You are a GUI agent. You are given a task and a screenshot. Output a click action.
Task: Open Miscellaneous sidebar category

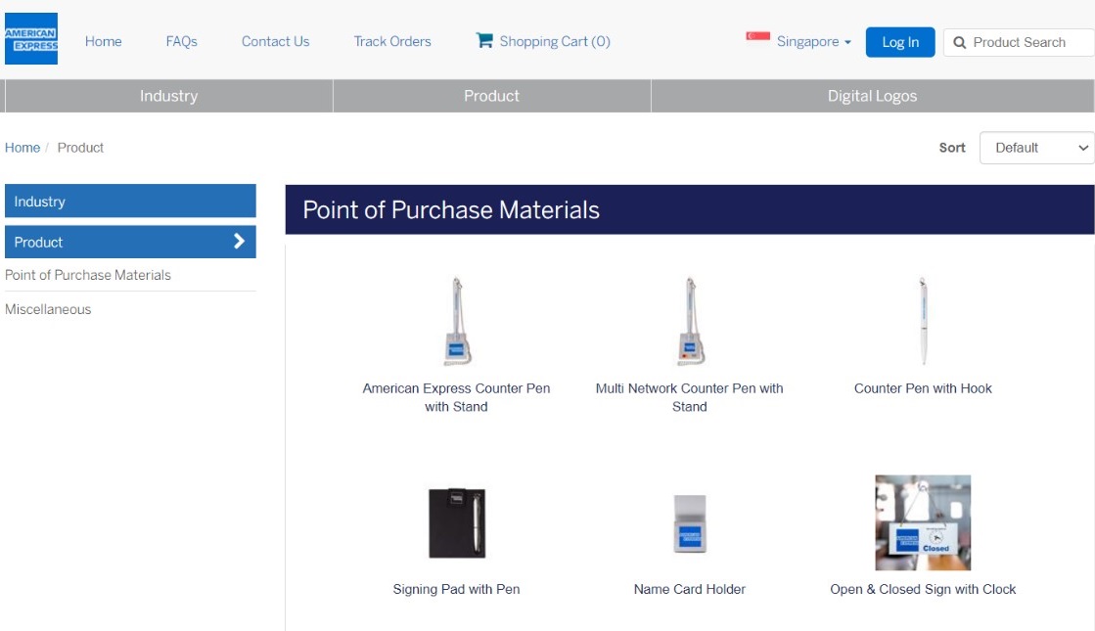point(48,309)
